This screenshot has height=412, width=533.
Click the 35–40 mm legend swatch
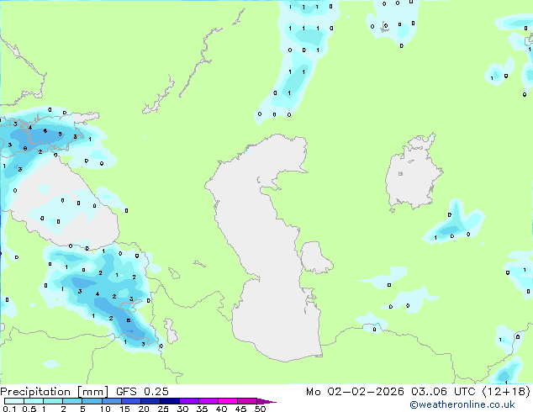point(208,401)
